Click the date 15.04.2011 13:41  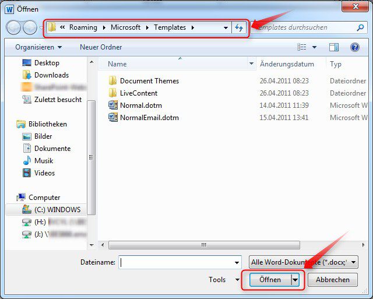[284, 118]
